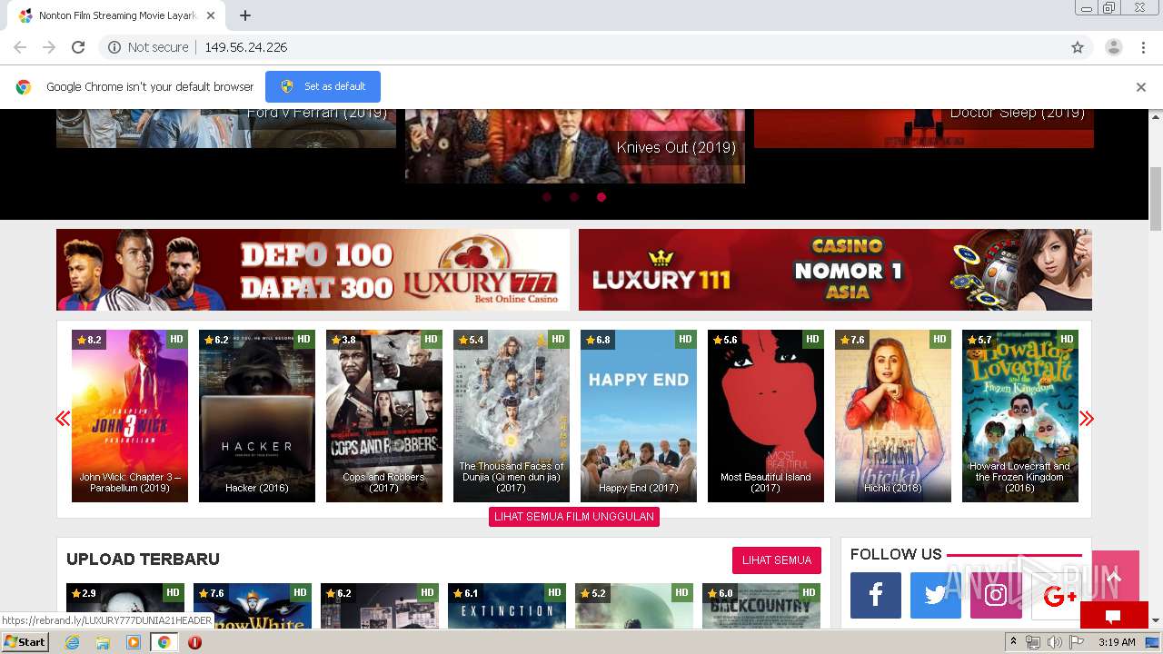Set Chrome as default browser
This screenshot has width=1163, height=654.
point(323,86)
